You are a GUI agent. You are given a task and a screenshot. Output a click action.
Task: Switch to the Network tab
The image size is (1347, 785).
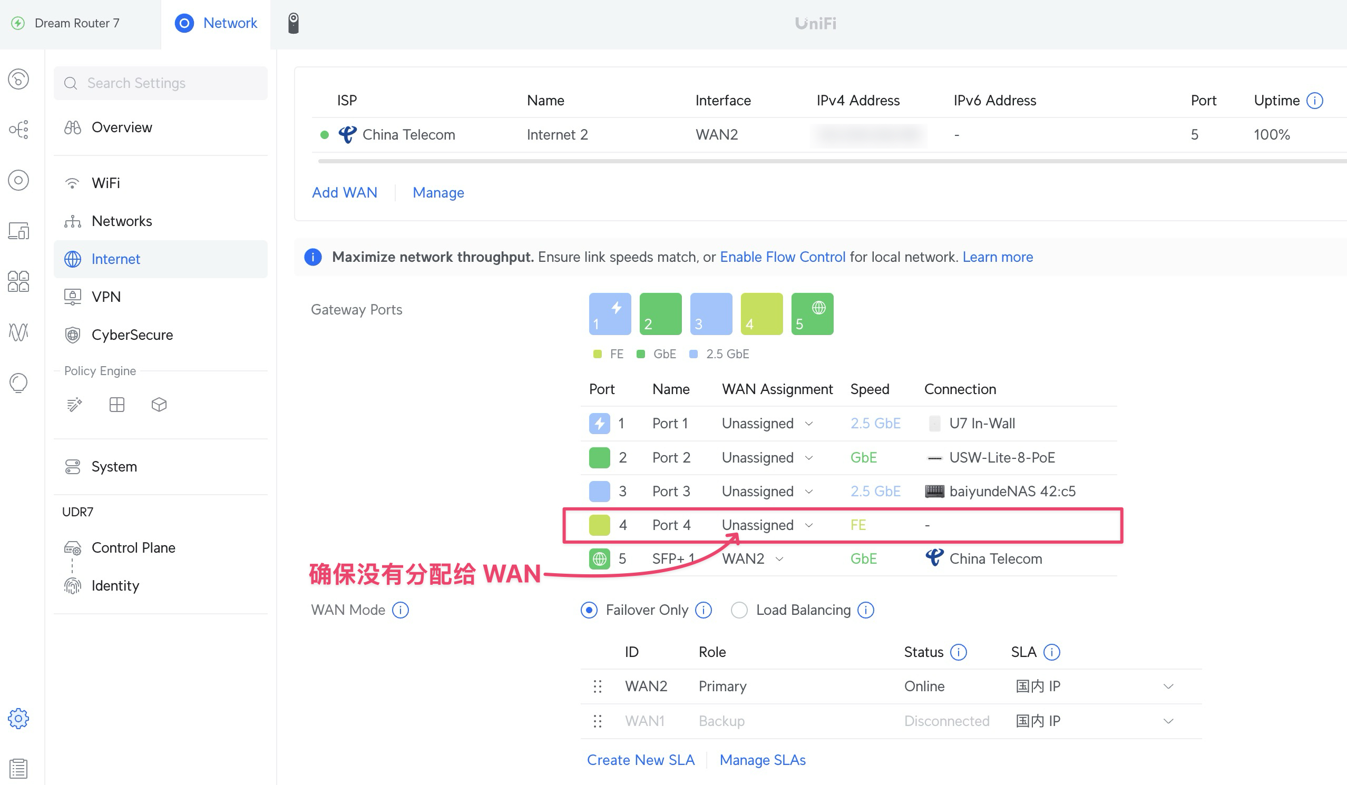pos(216,23)
